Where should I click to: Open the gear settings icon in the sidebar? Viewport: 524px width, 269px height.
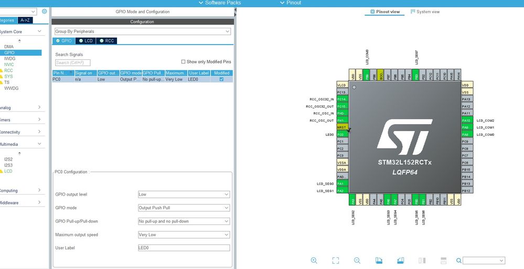(44, 12)
